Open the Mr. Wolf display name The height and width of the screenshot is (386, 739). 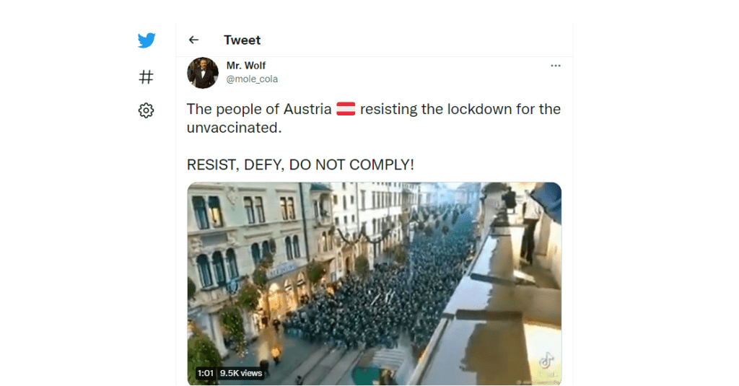[x=246, y=66]
